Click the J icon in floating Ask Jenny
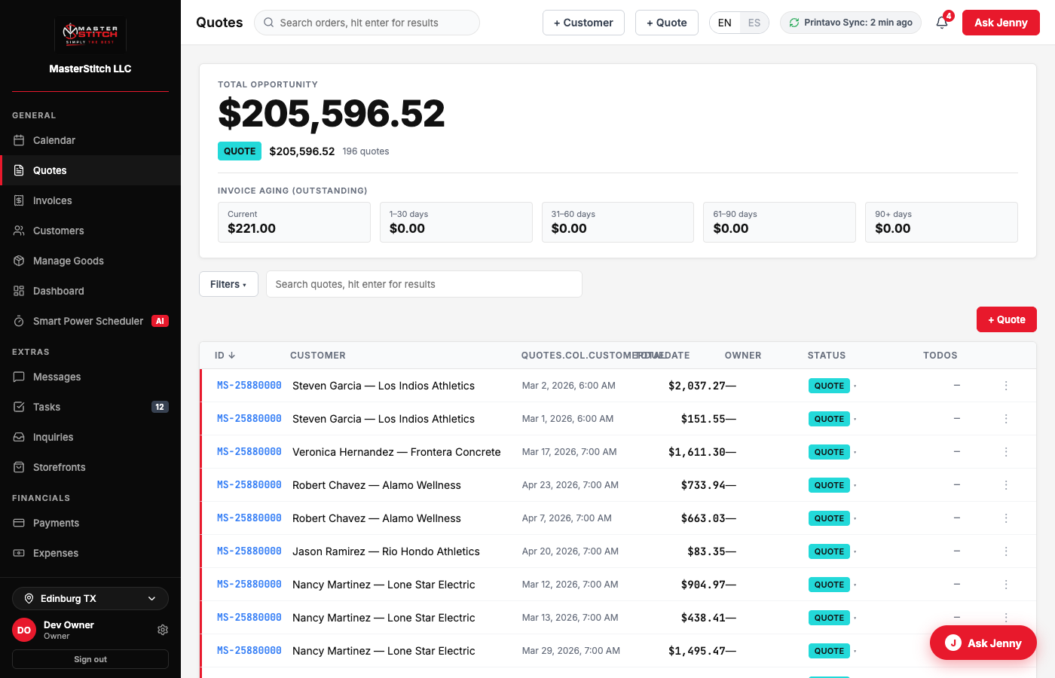1055x678 pixels. [953, 643]
